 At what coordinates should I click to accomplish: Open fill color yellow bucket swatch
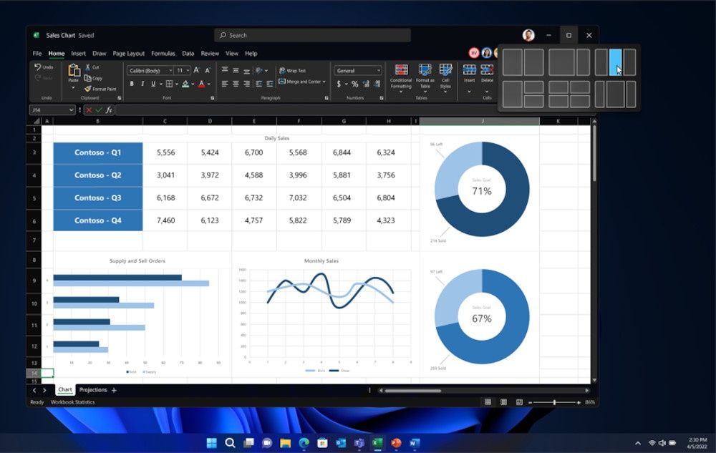(x=185, y=84)
